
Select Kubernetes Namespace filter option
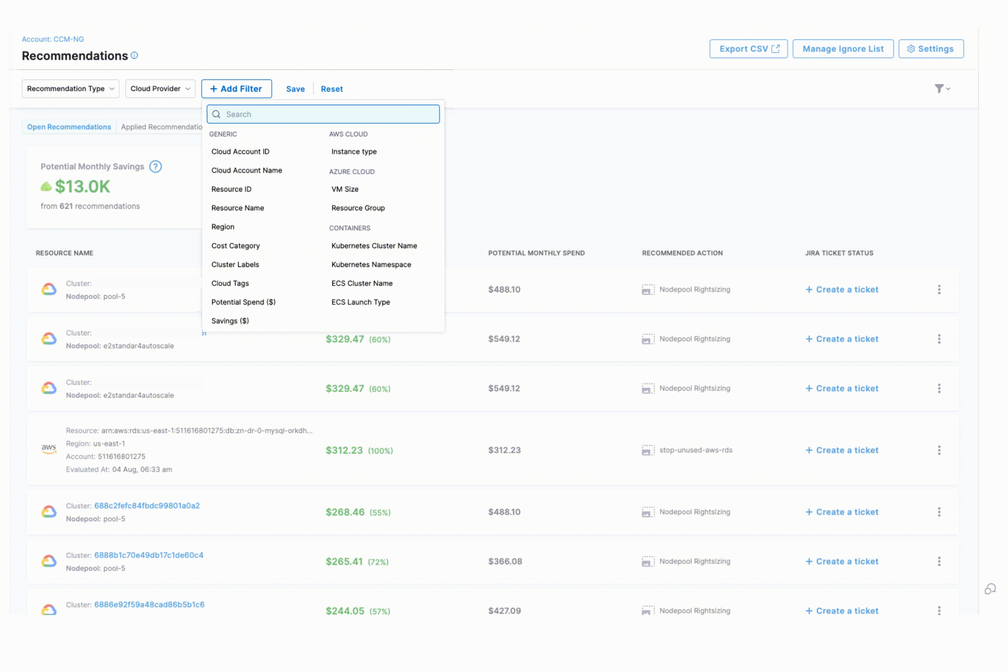(x=371, y=265)
